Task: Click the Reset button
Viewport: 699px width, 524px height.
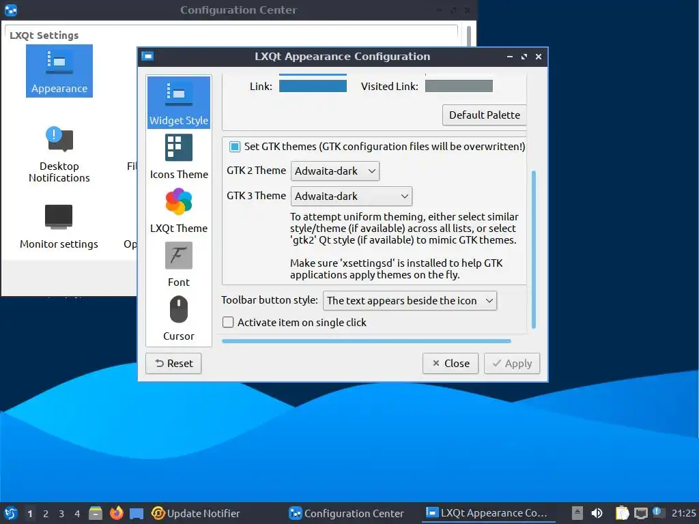Action: pyautogui.click(x=173, y=364)
